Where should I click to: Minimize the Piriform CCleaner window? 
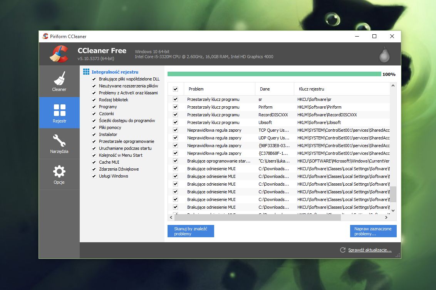[357, 36]
